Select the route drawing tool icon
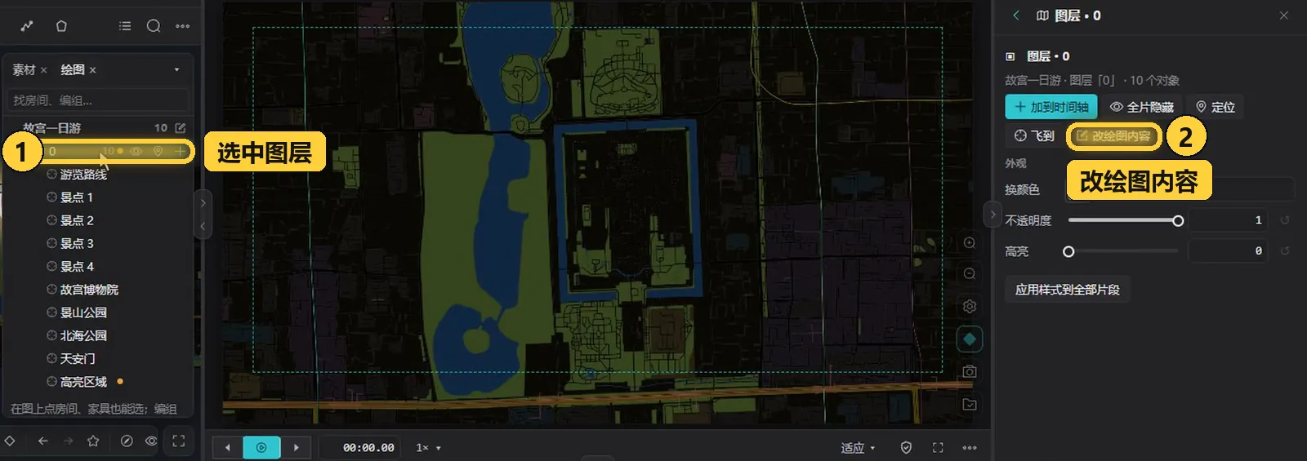 click(x=27, y=26)
